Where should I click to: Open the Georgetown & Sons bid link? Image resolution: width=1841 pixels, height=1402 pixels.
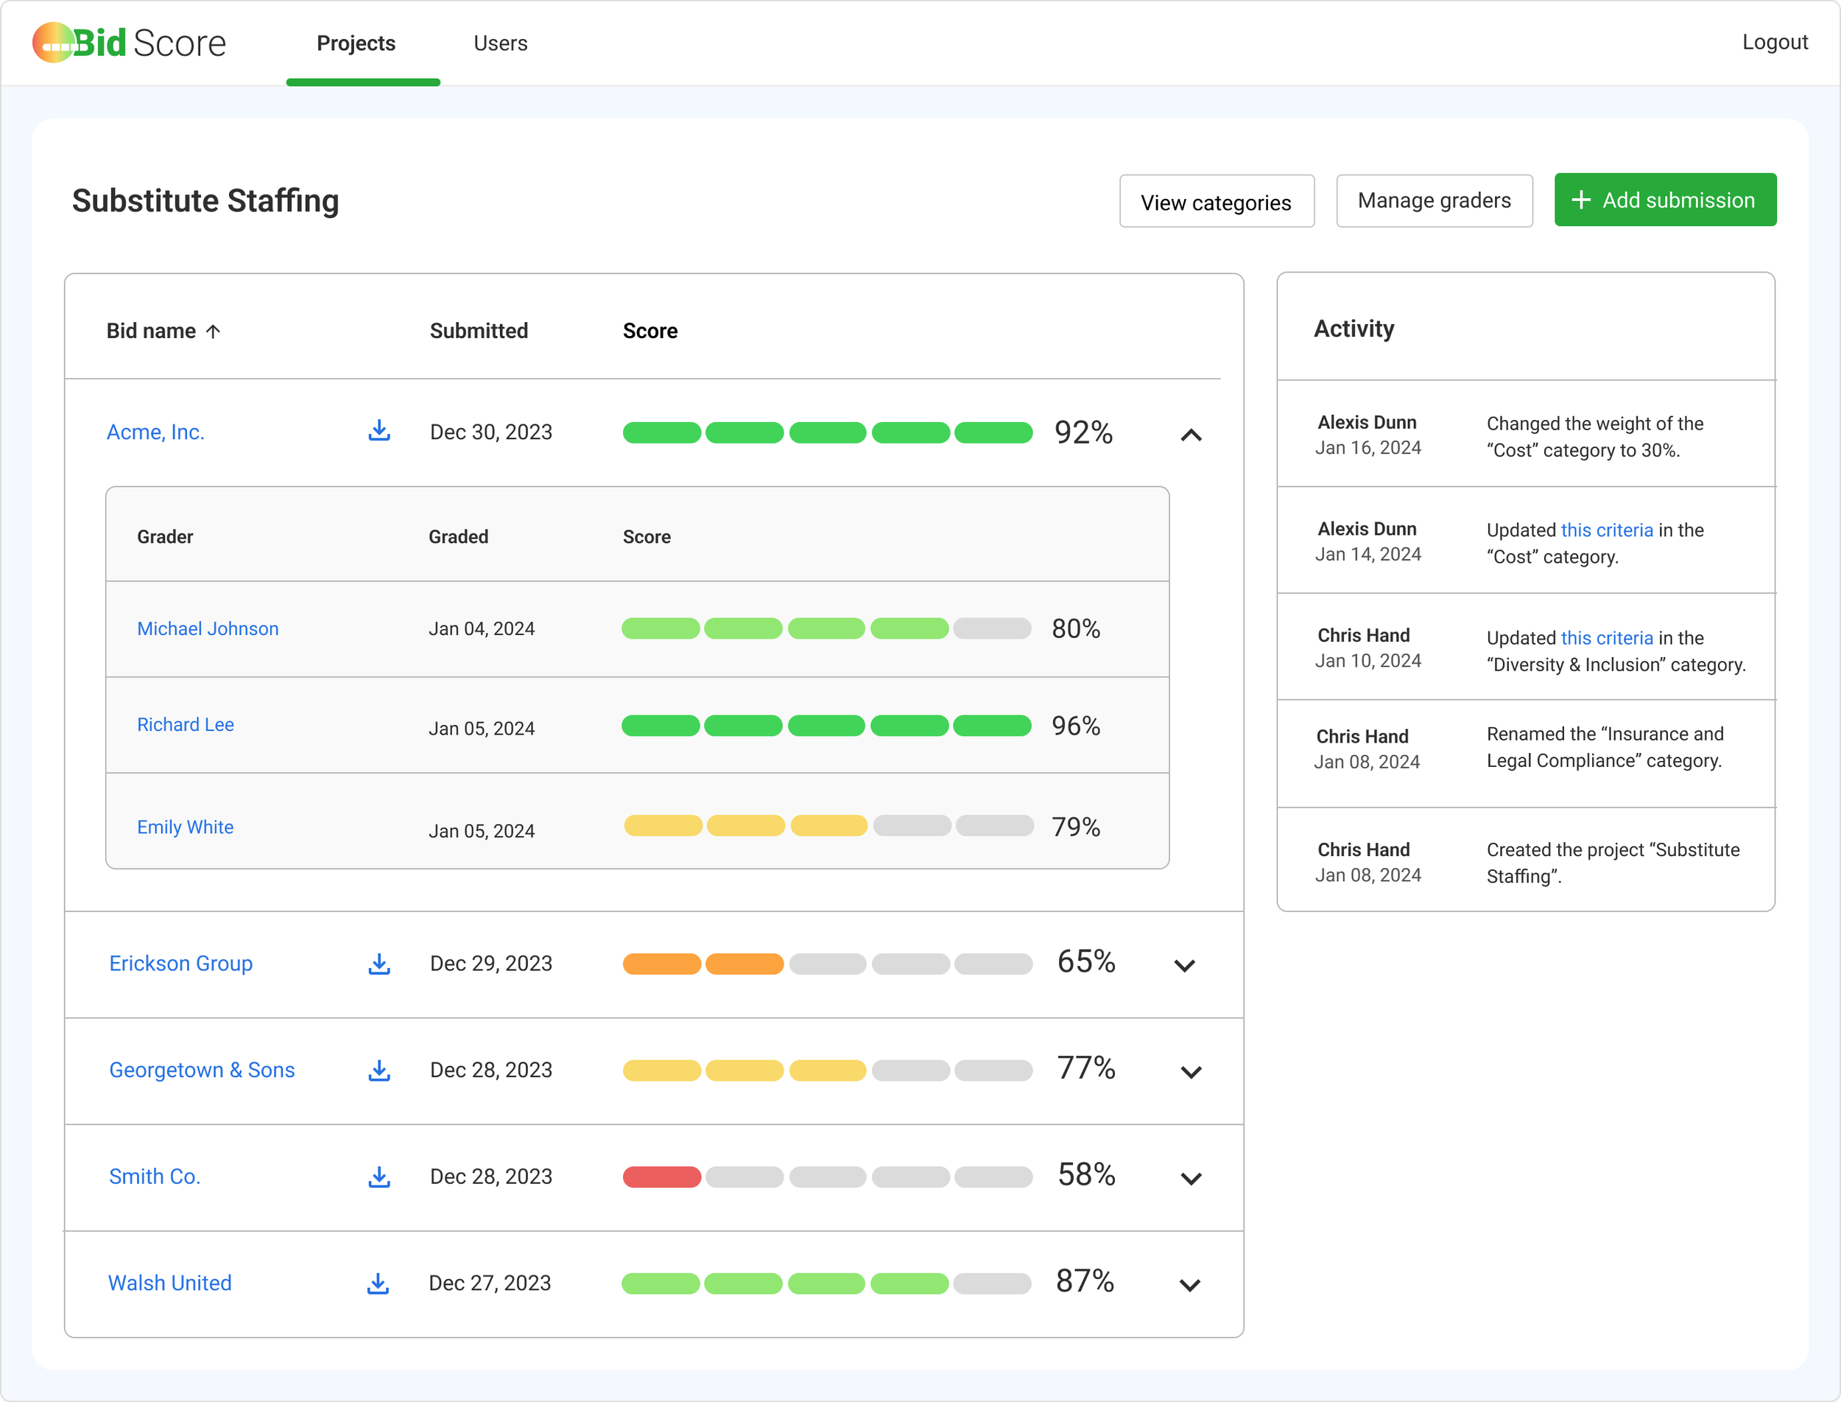pos(202,1070)
